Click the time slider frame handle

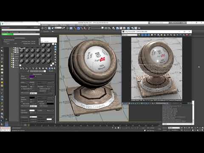29,125
